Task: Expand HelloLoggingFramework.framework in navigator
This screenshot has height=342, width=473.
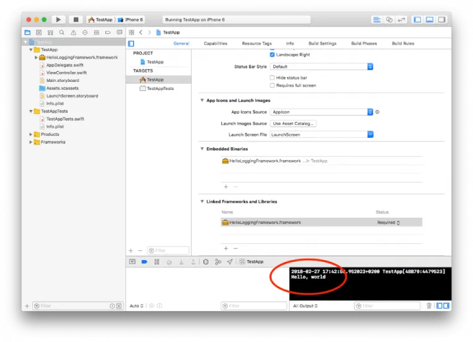Action: [36, 57]
